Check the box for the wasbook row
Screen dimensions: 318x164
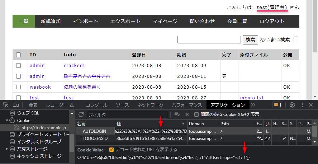pyautogui.click(x=18, y=87)
